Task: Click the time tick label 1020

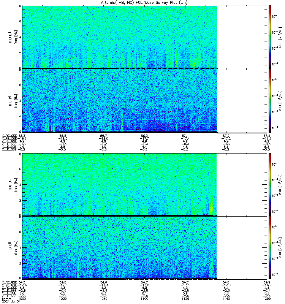Action: click(x=63, y=299)
